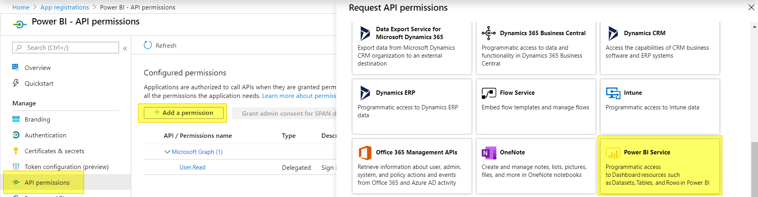
Task: Navigate to App registrations breadcrumb
Action: tap(65, 7)
